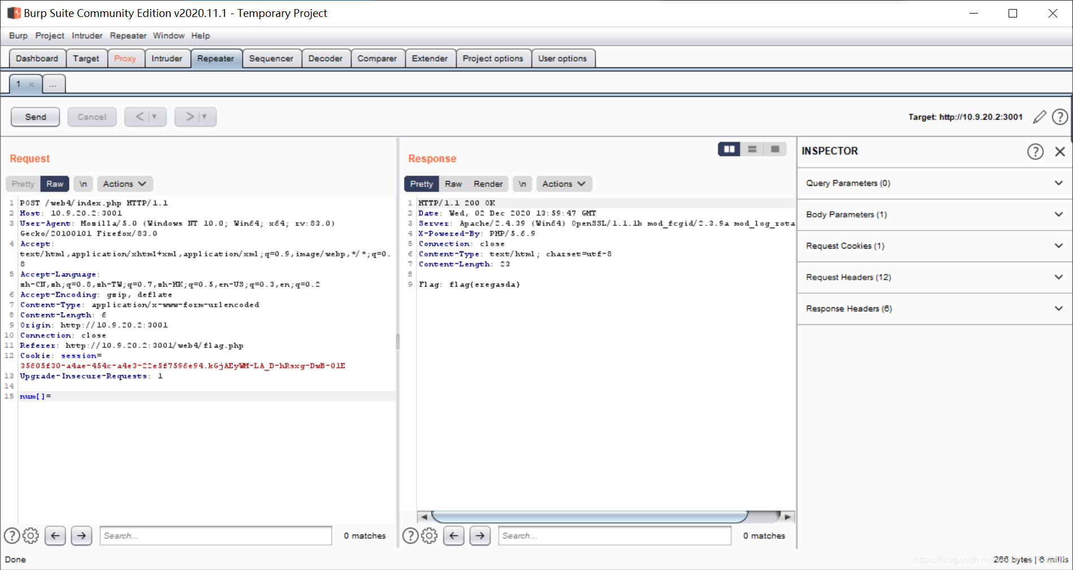This screenshot has height=570, width=1073.
Task: Switch request view to Pretty
Action: click(x=23, y=184)
